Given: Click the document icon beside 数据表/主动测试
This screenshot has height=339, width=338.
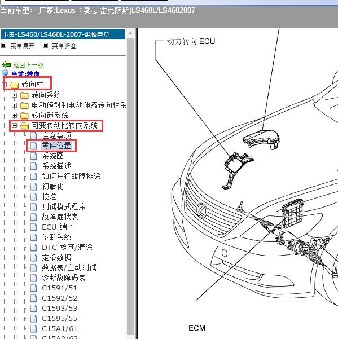Looking at the screenshot, I should 33,268.
